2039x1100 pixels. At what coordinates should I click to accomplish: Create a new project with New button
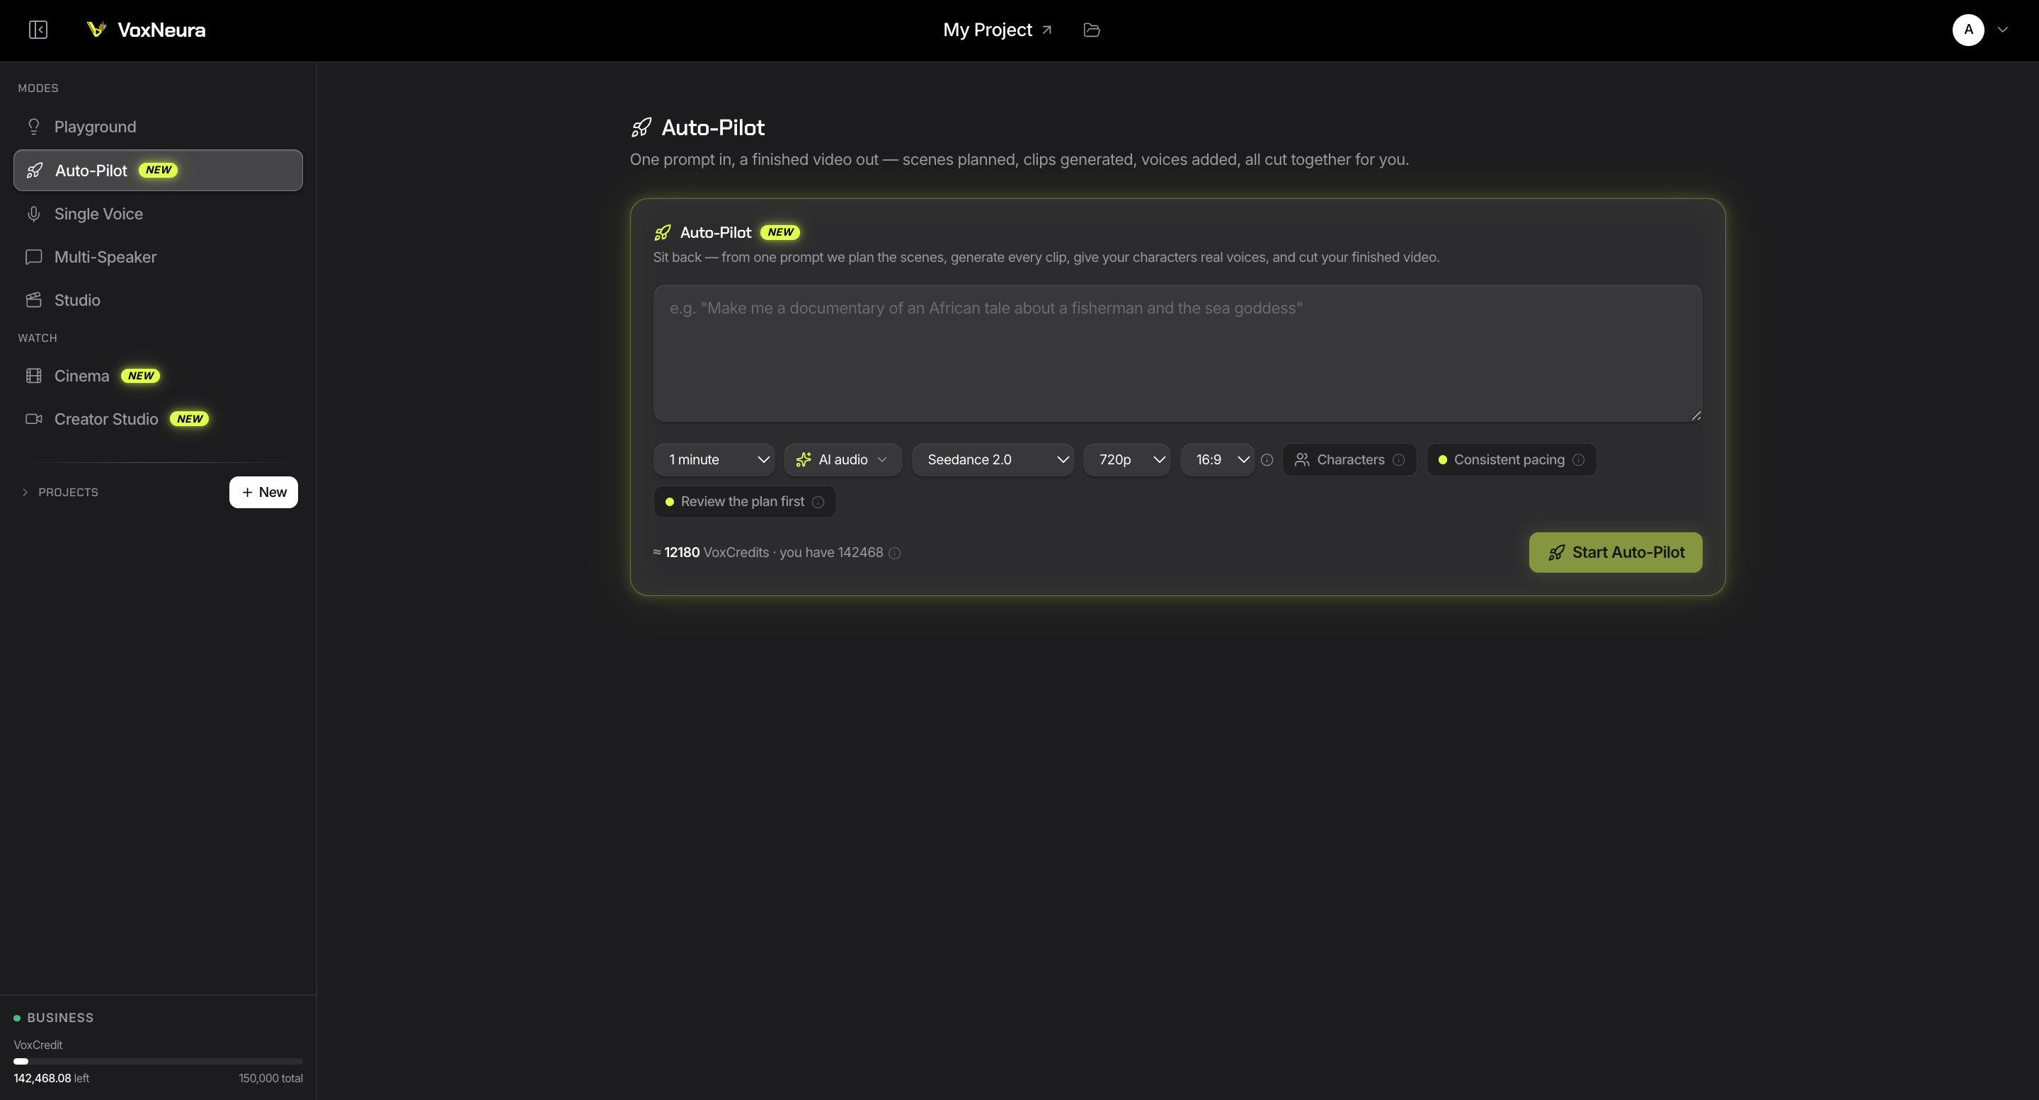[263, 492]
